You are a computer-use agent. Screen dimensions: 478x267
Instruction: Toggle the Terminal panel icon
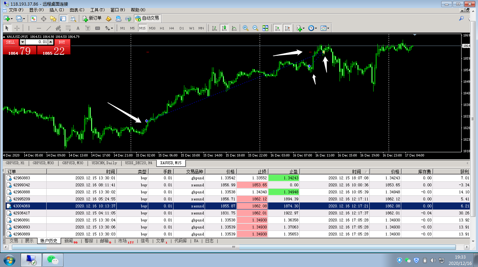[x=63, y=18]
